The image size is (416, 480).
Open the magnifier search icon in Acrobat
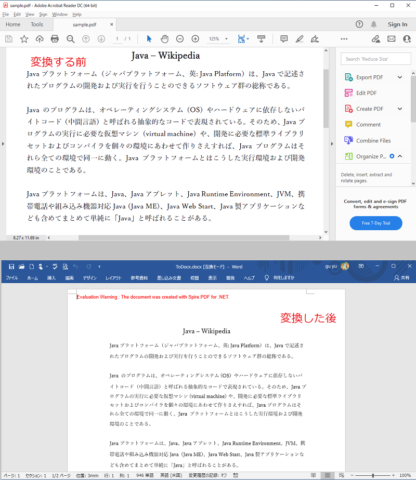pyautogui.click(x=70, y=39)
